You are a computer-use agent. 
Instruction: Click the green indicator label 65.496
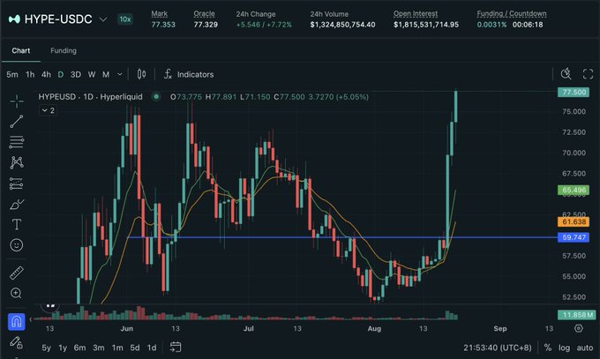coord(574,190)
